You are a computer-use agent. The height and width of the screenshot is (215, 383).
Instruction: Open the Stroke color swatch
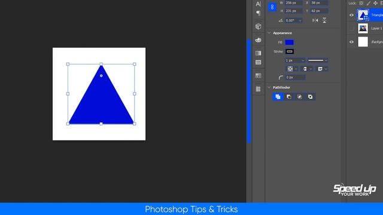click(290, 51)
